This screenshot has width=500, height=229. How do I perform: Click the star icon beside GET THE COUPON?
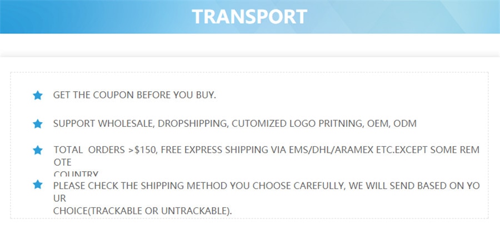click(38, 96)
